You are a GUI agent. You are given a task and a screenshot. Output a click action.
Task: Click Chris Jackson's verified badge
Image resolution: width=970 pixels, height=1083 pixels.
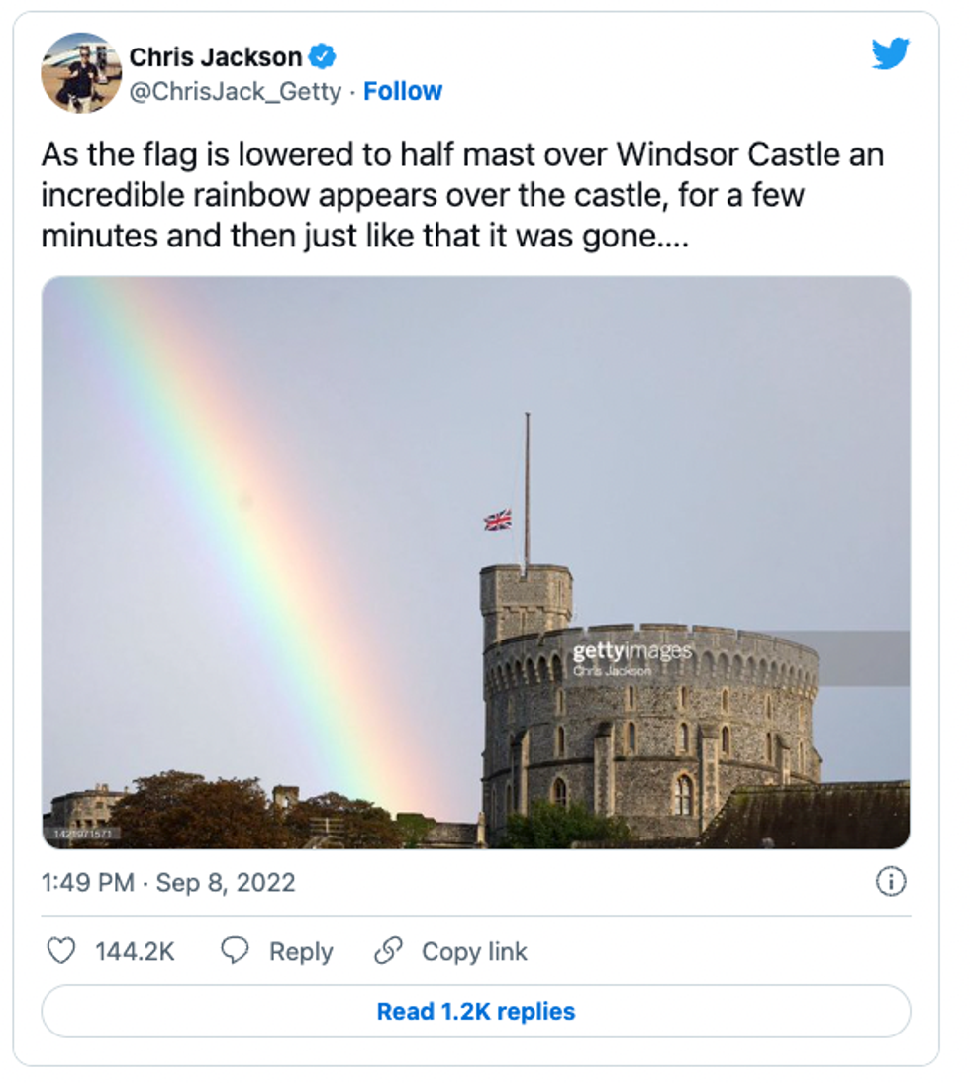322,57
